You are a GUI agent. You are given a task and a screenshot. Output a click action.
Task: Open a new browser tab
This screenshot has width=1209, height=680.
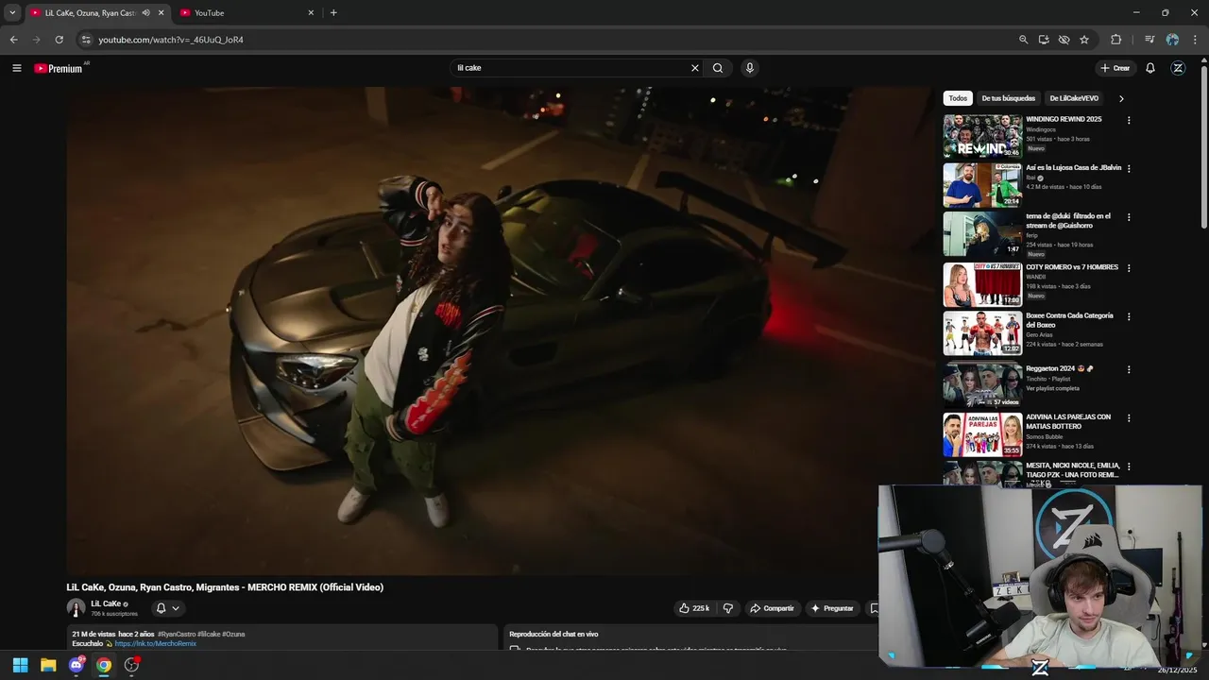(x=333, y=12)
